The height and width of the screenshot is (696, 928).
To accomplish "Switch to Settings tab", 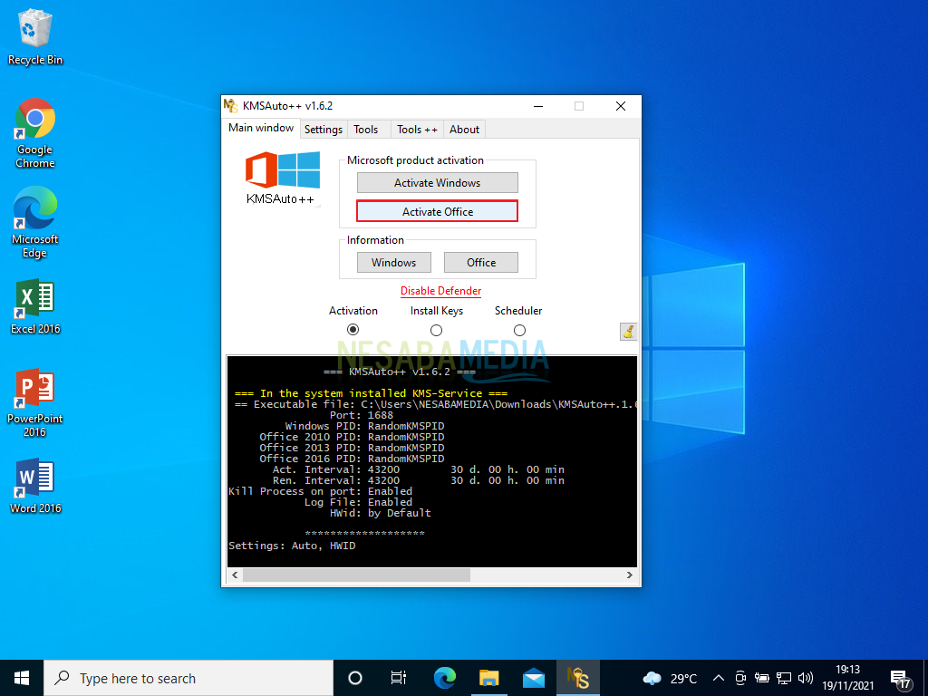I will pyautogui.click(x=324, y=130).
